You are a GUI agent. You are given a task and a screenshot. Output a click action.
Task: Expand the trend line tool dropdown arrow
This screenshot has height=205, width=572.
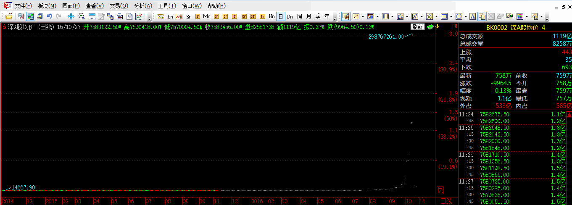pos(363,16)
